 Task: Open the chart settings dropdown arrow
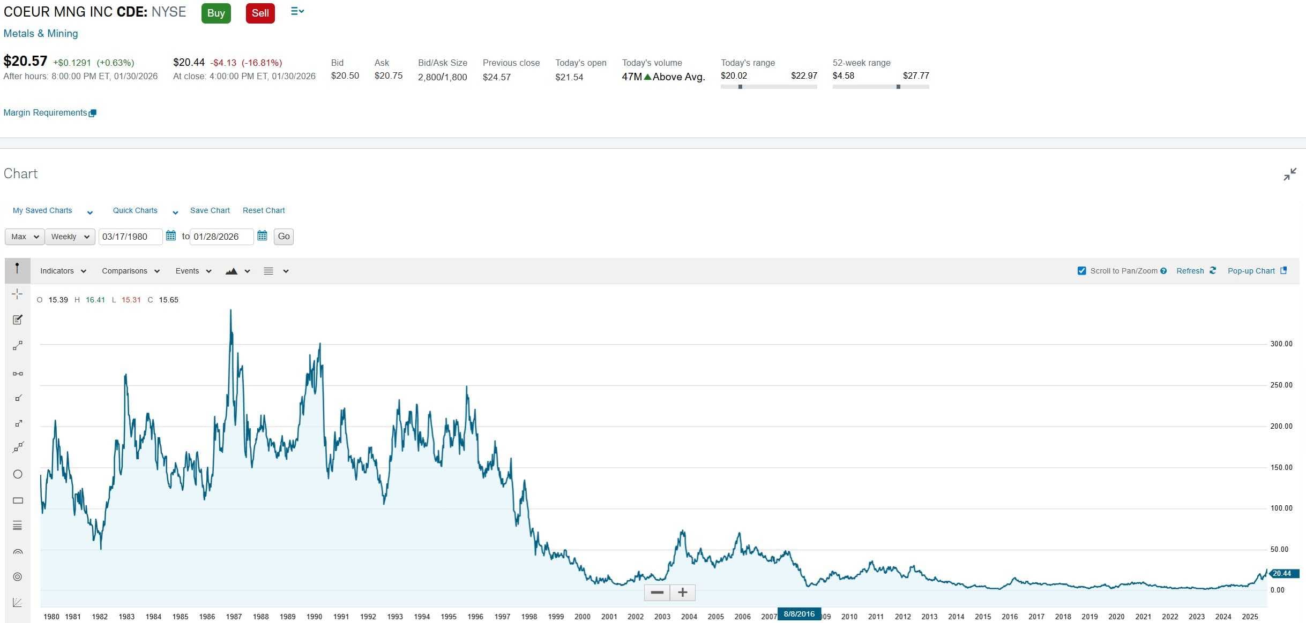[286, 271]
